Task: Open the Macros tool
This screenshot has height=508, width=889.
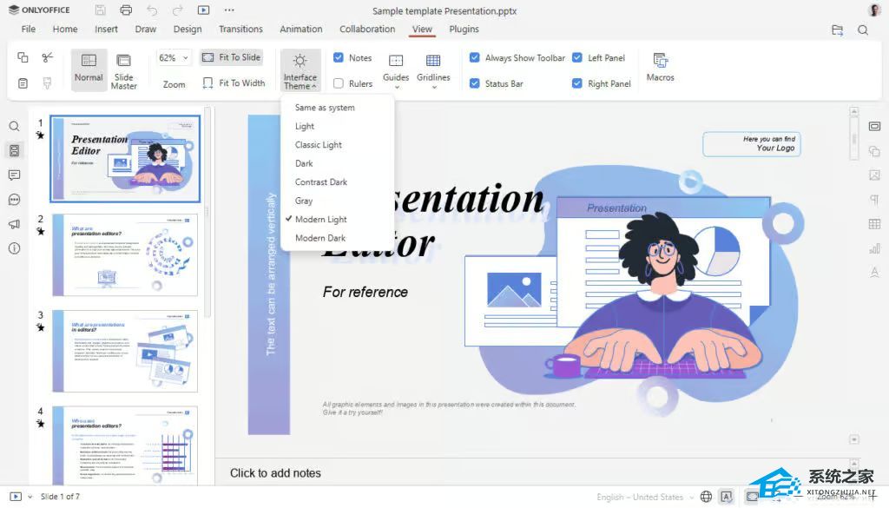Action: point(660,67)
